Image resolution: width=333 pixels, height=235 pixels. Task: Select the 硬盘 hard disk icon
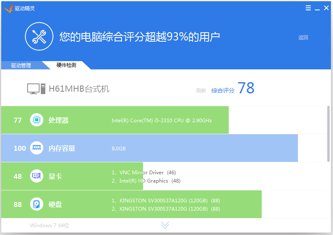37,204
